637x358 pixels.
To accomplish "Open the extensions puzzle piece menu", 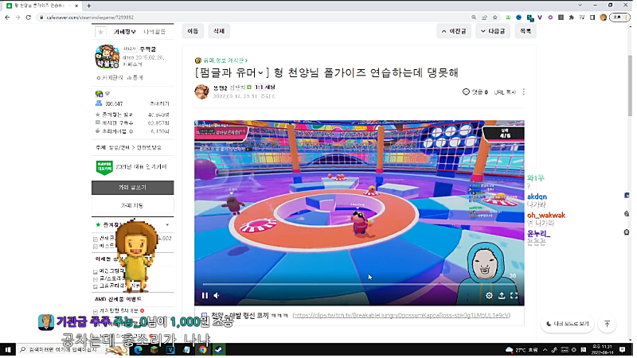I will (572, 18).
